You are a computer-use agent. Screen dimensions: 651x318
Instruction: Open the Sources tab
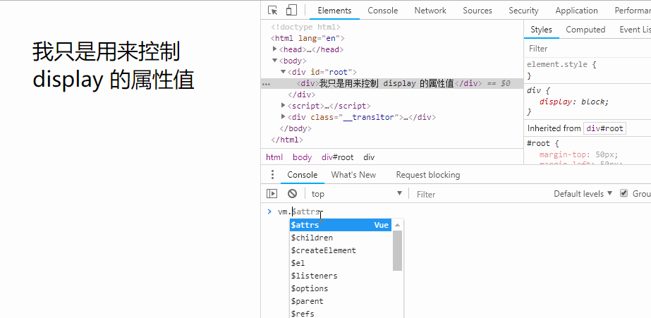(x=477, y=11)
